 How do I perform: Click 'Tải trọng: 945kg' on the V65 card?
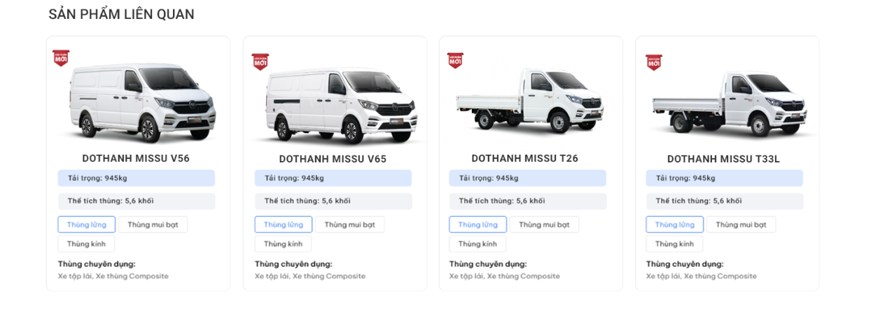coord(333,178)
